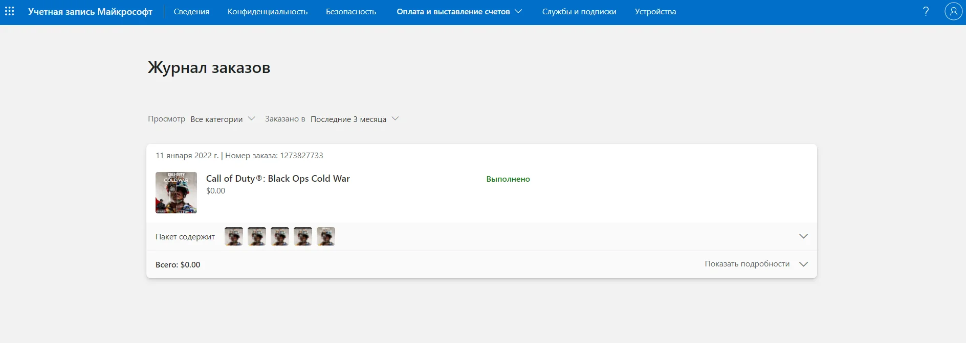Click the Пакет содержит label
The image size is (966, 343).
[x=185, y=237]
